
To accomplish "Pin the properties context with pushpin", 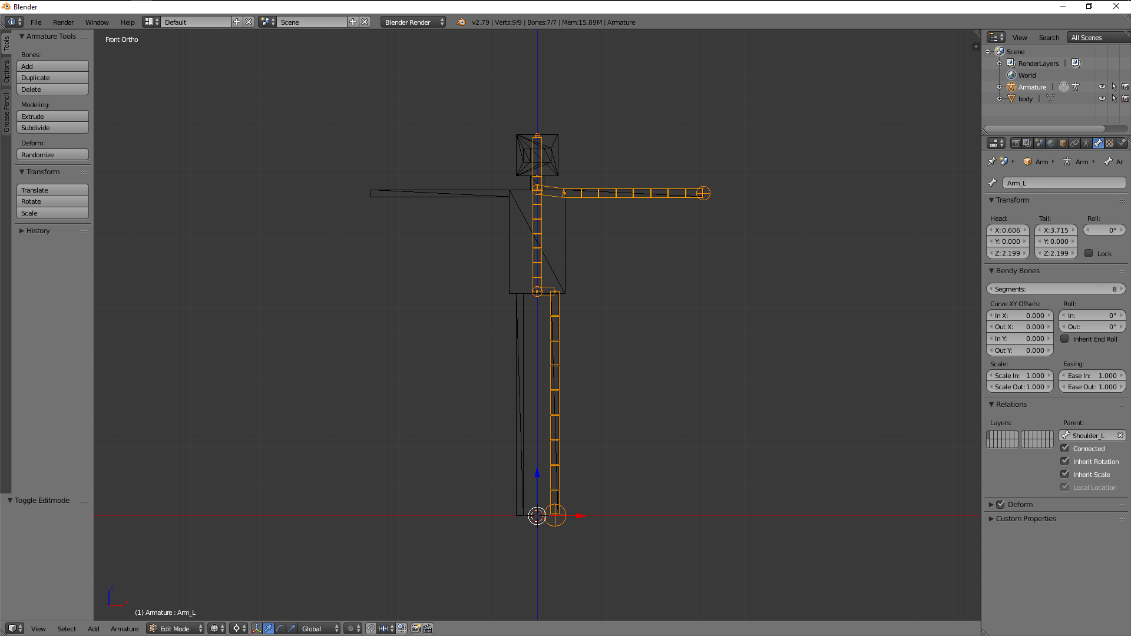I will [991, 161].
